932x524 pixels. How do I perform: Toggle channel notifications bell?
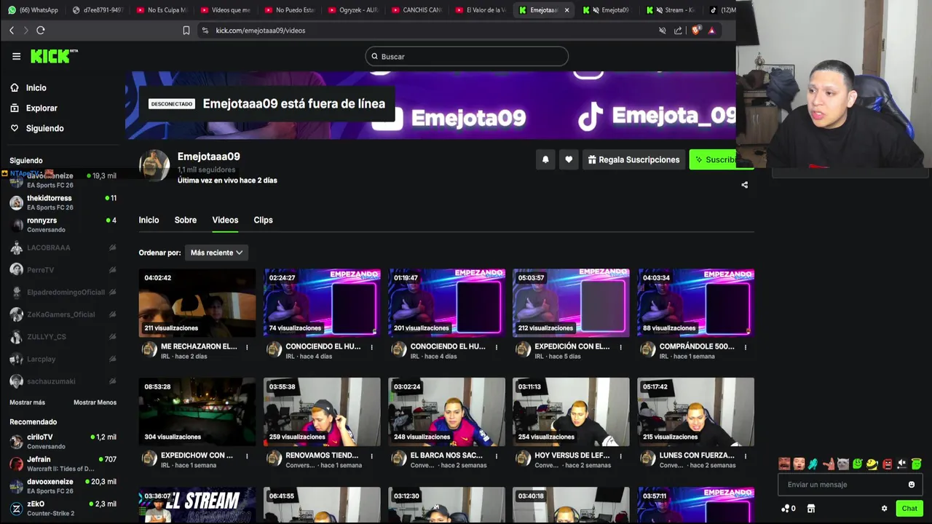point(545,159)
